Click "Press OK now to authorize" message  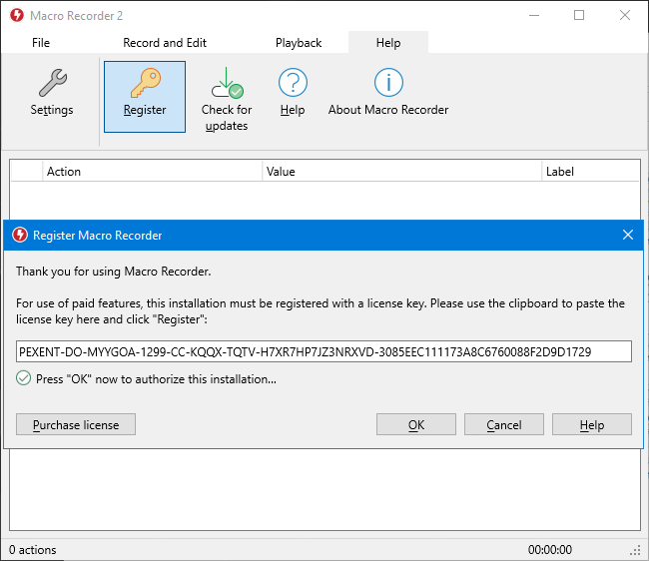click(x=156, y=379)
